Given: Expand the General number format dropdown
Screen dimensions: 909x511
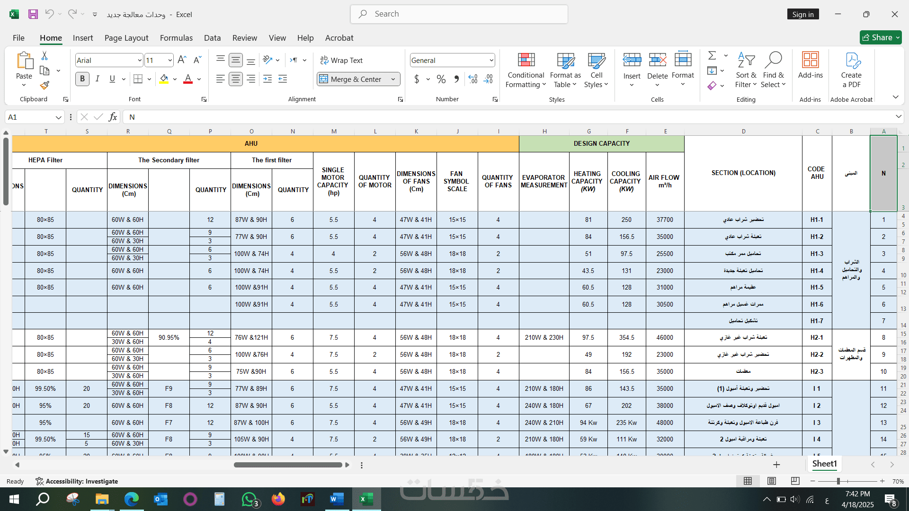Looking at the screenshot, I should coord(491,60).
